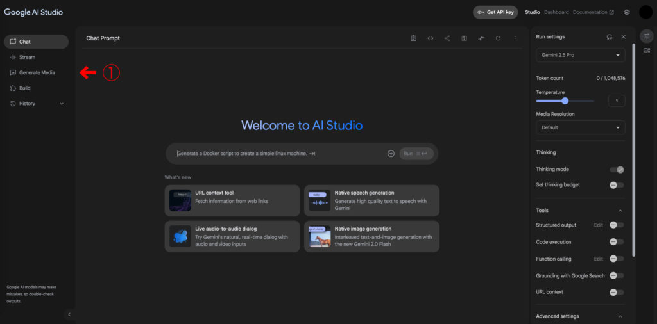Open the Live audio-to-audio dialog card
The width and height of the screenshot is (657, 324).
[232, 236]
